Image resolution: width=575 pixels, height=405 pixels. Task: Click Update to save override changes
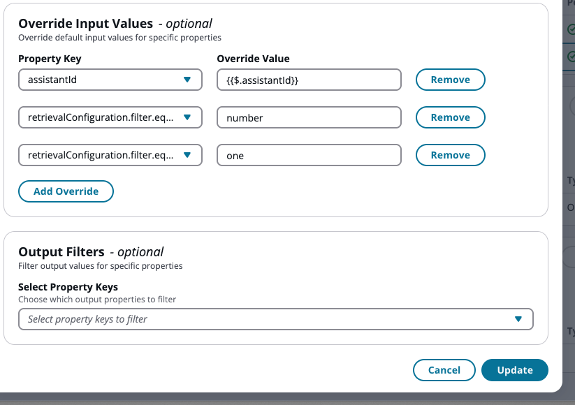tap(515, 370)
